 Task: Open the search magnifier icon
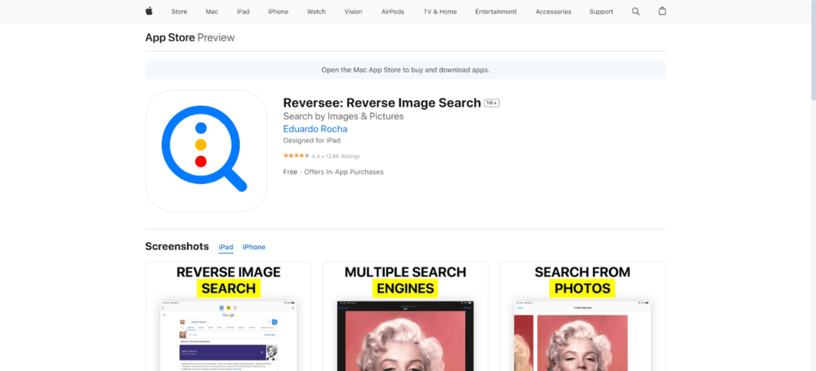tap(635, 11)
